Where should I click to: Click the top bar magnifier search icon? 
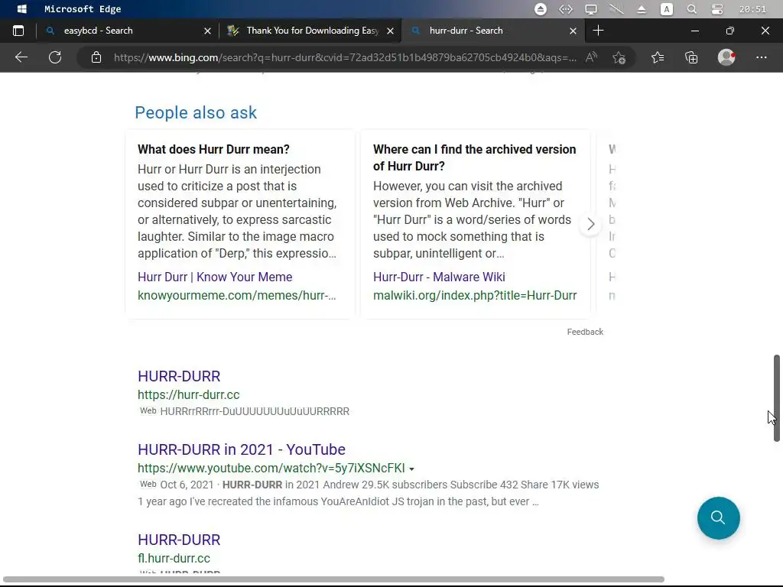(691, 9)
